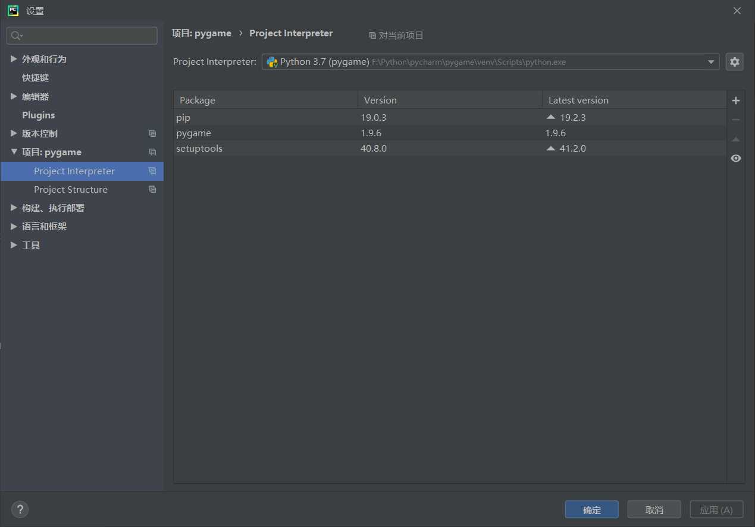Click the uninstall package minus icon
Viewport: 755px width, 527px height.
[736, 120]
